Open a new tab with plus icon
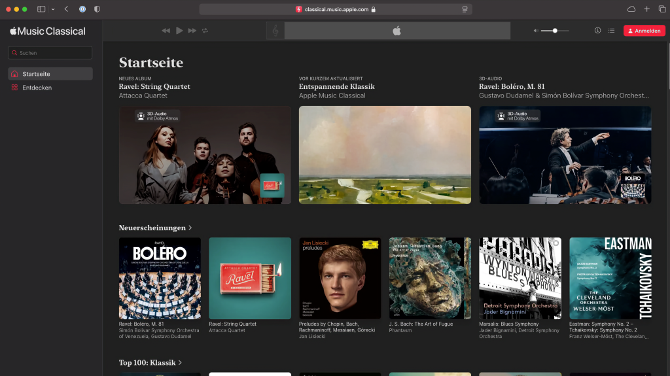Viewport: 670px width, 376px height. (x=647, y=9)
